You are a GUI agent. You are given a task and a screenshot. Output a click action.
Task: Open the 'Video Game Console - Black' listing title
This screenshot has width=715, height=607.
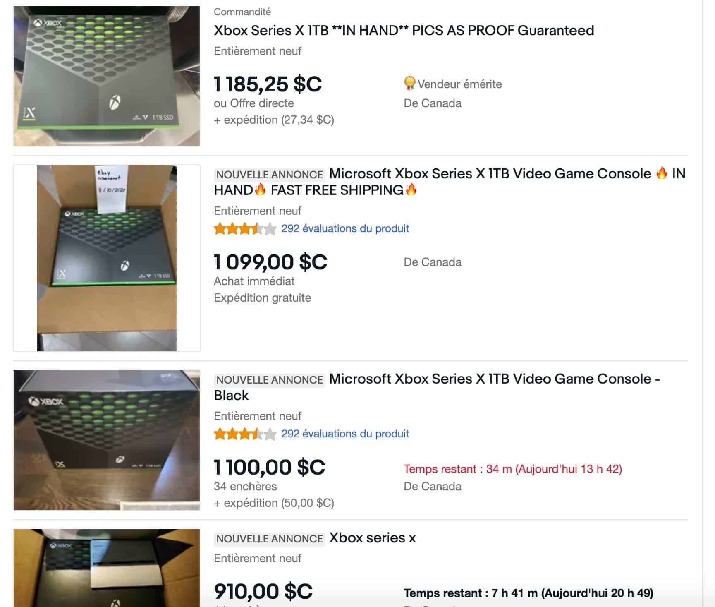click(437, 387)
